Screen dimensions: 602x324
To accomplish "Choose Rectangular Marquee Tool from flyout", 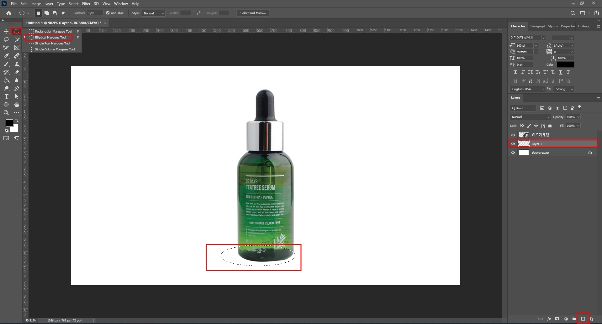I will (x=53, y=32).
